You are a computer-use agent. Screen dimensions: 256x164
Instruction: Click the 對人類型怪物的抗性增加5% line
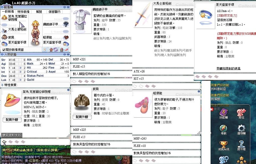pyautogui.click(x=102, y=74)
